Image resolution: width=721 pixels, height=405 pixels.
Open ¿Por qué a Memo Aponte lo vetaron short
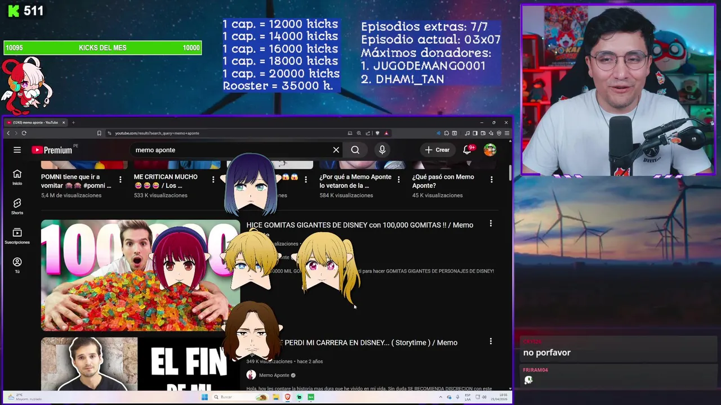click(x=355, y=181)
